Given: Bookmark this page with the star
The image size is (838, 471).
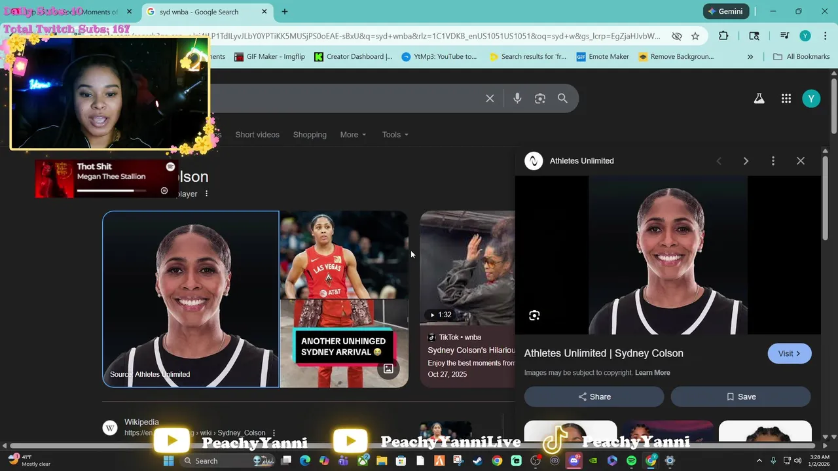Looking at the screenshot, I should pyautogui.click(x=695, y=36).
